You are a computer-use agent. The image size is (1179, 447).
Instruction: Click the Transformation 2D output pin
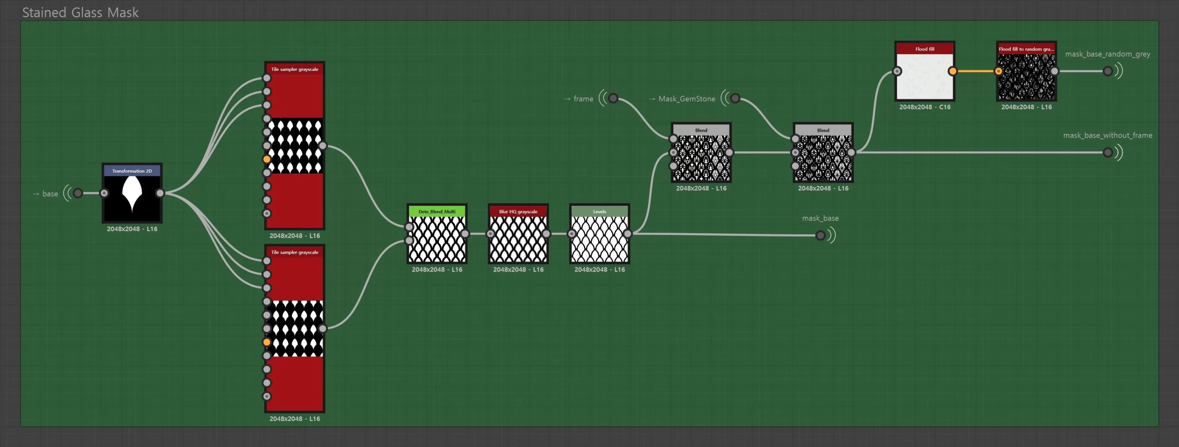[160, 193]
